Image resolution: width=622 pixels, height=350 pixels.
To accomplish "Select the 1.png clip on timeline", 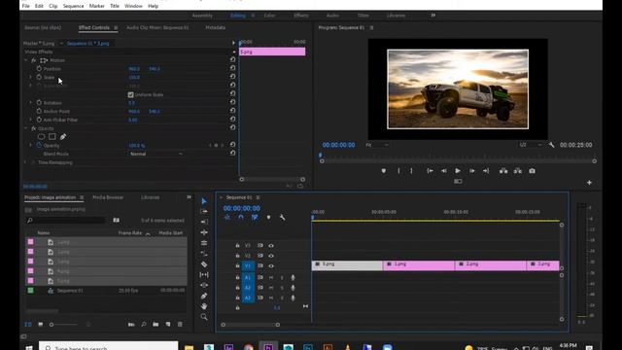I will 419,264.
